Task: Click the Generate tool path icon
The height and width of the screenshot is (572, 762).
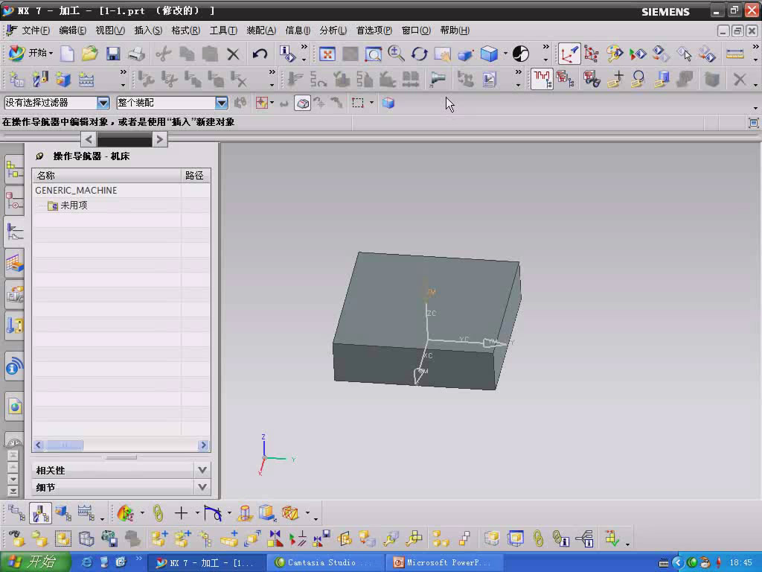Action: coord(295,79)
